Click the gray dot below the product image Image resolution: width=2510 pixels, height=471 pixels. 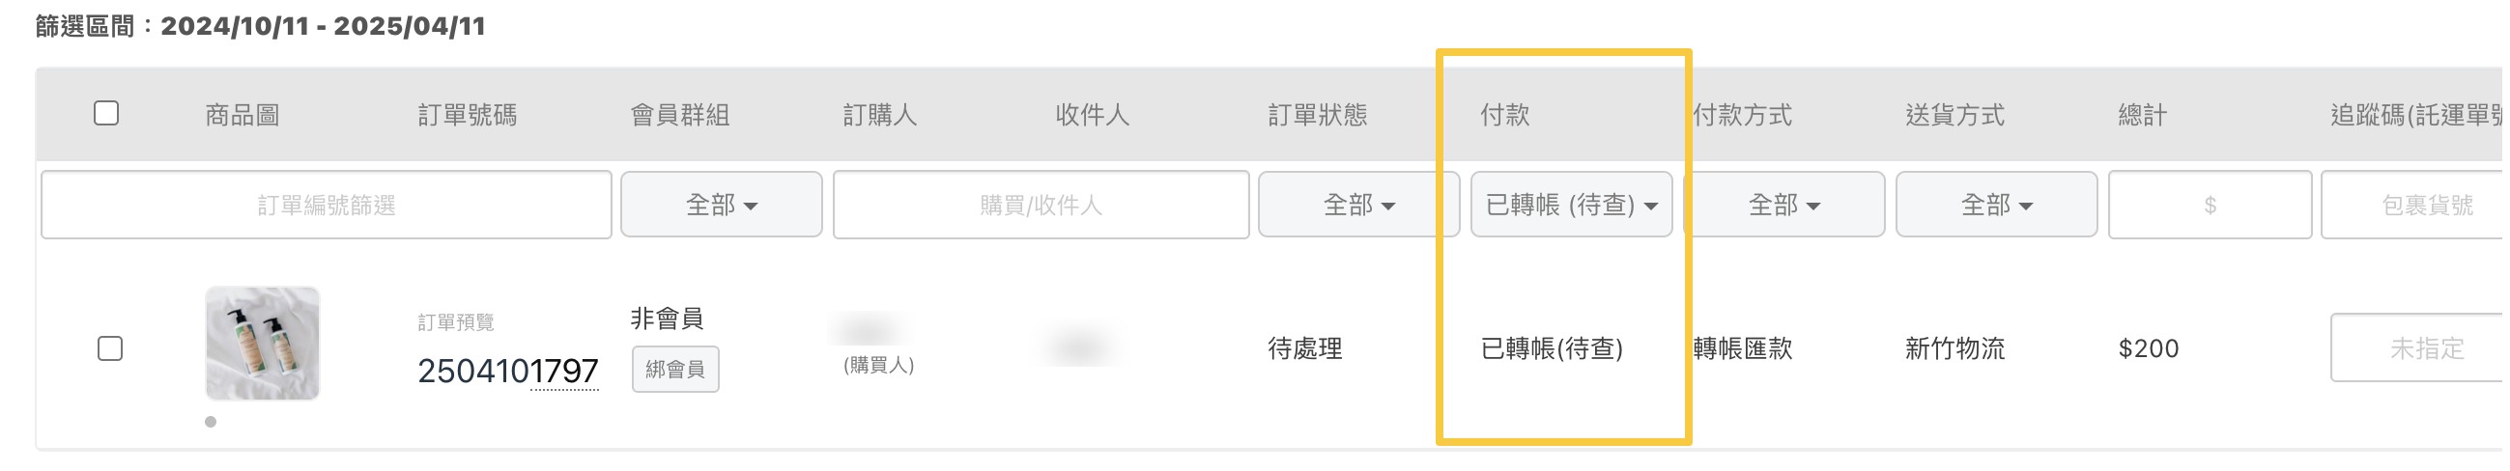pos(211,422)
